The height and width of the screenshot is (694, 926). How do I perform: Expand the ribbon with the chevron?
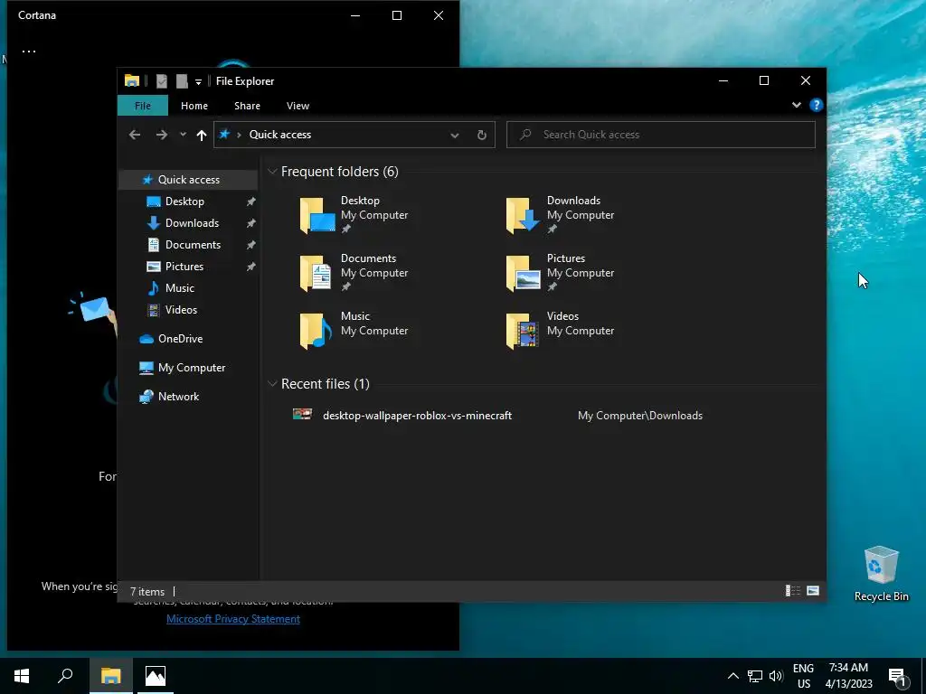click(x=796, y=105)
